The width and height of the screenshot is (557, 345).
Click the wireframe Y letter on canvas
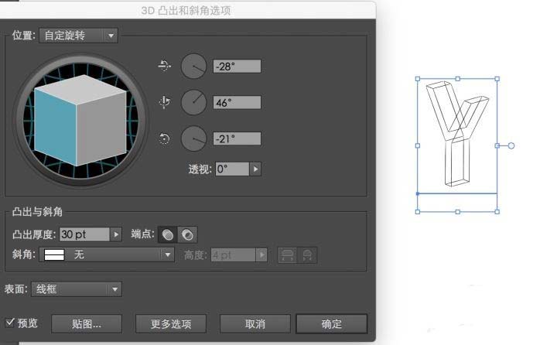(x=457, y=133)
